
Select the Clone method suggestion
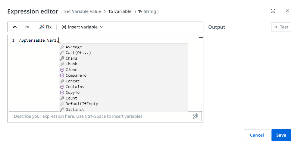pos(71,70)
